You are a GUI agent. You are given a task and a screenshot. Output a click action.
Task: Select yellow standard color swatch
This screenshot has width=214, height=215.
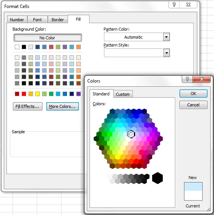click(x=38, y=94)
